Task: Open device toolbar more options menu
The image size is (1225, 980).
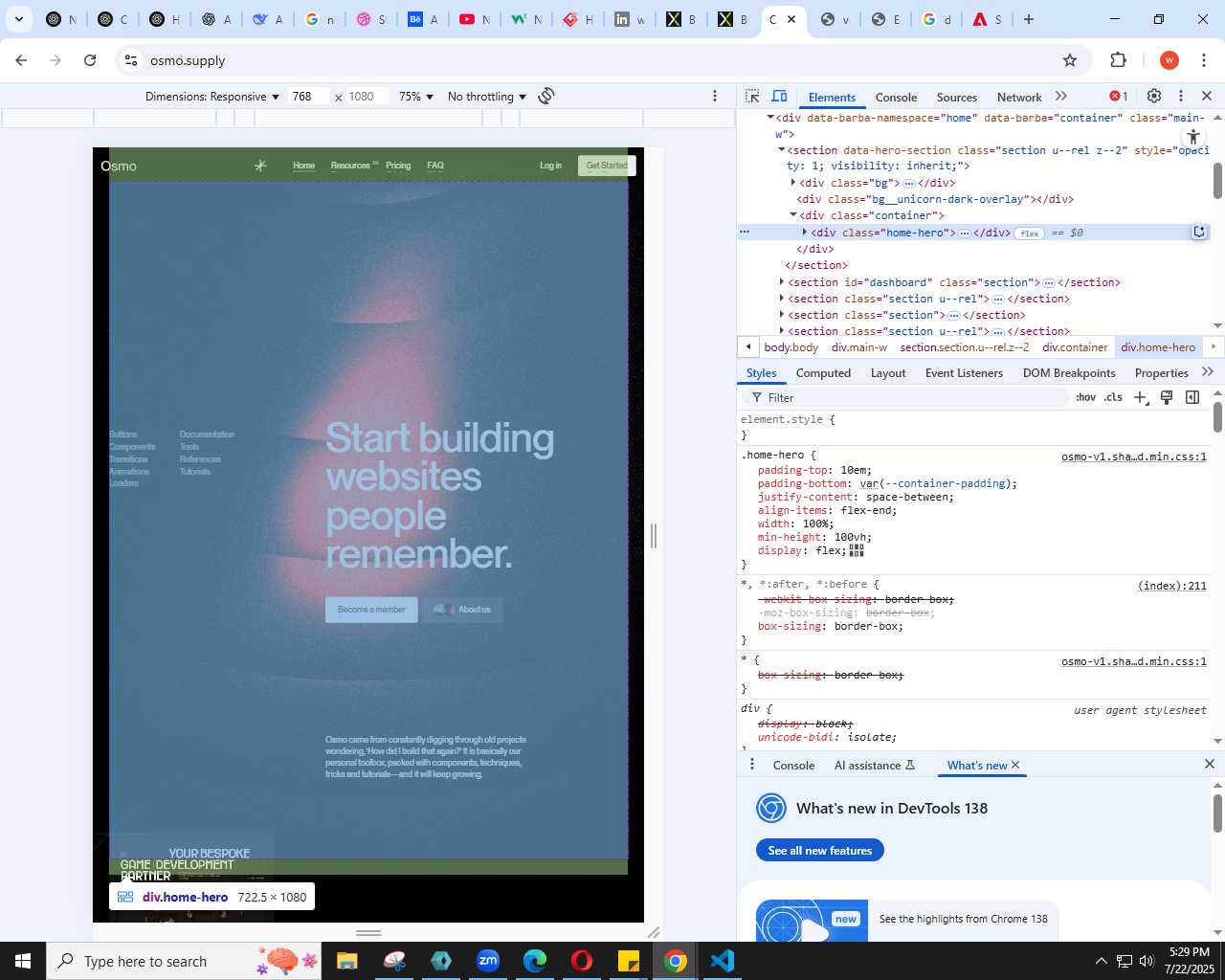Action: tap(715, 96)
